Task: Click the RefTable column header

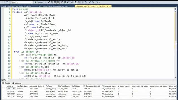Action: (49, 86)
